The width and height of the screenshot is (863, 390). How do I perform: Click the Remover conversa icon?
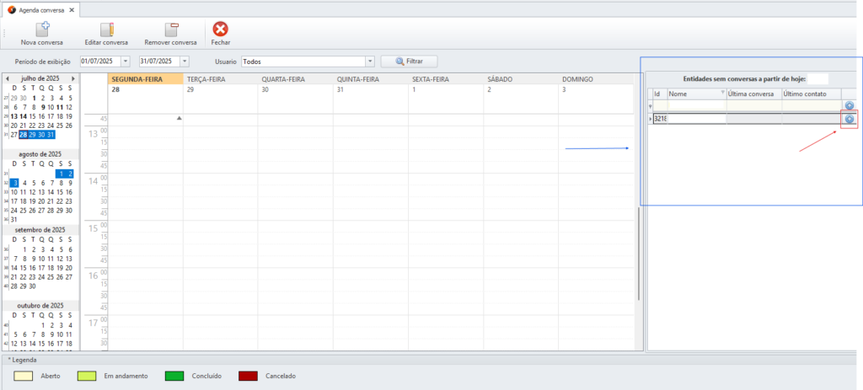point(170,29)
